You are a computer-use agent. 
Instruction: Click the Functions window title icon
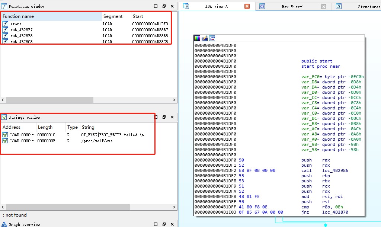coord(4,6)
